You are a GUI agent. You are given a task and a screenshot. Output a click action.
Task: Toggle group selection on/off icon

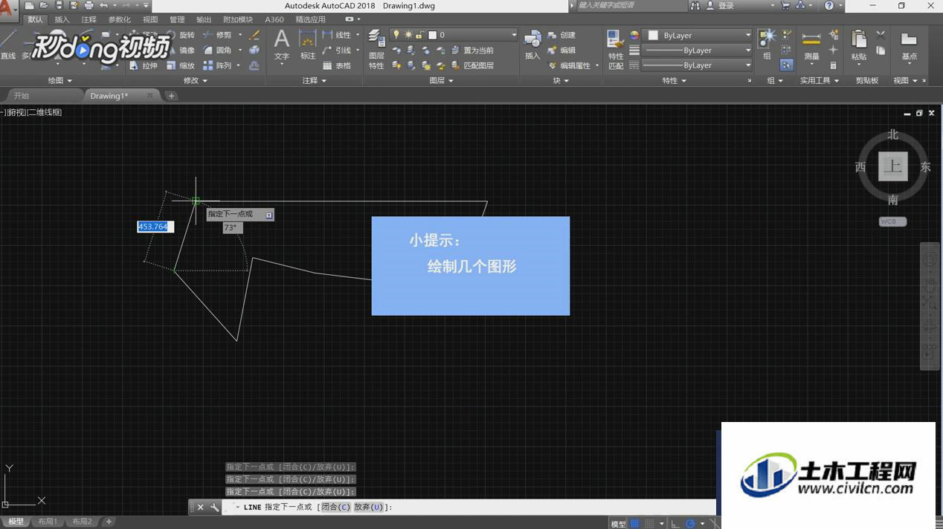click(787, 65)
